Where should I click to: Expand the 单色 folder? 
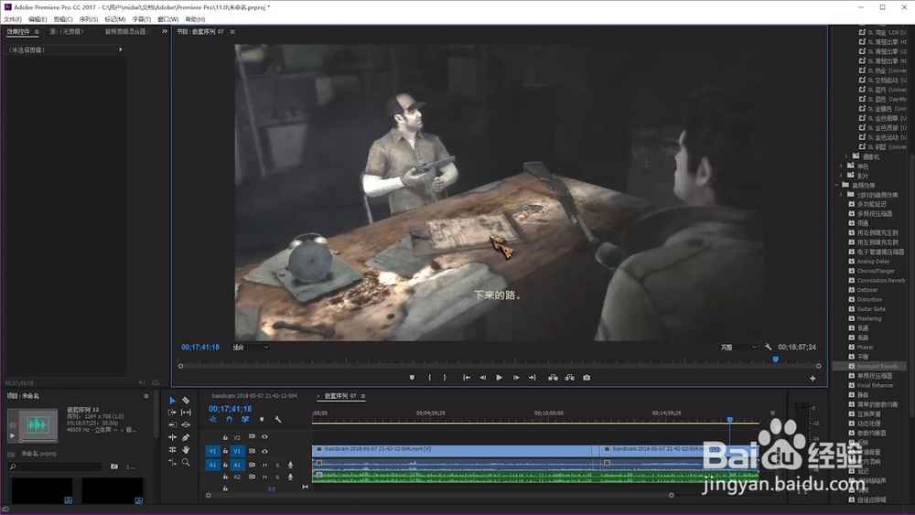[x=841, y=166]
